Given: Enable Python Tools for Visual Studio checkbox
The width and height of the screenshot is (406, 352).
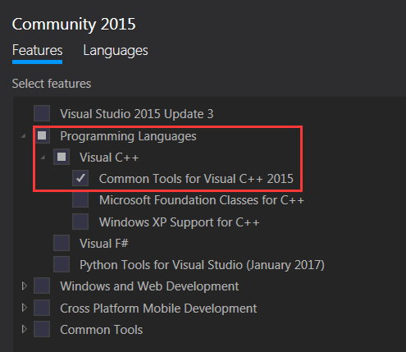Looking at the screenshot, I should click(62, 264).
